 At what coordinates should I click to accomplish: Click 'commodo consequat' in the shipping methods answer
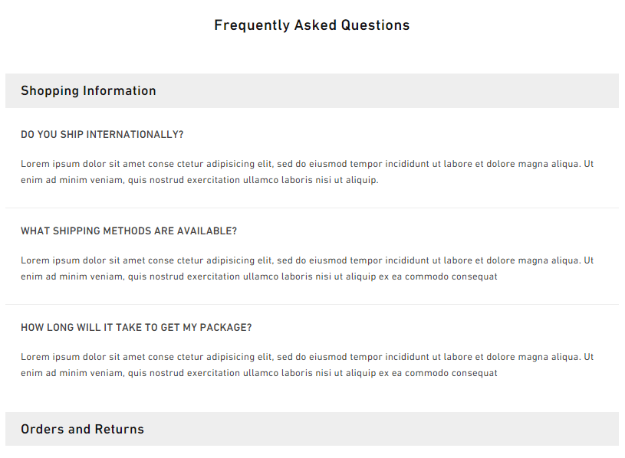click(x=451, y=276)
